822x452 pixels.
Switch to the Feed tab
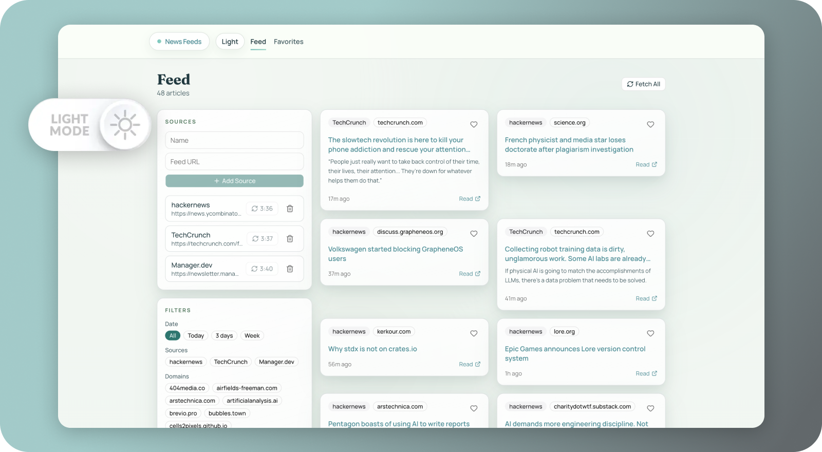[x=258, y=42]
